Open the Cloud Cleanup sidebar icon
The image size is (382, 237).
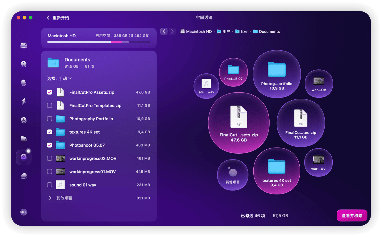point(24,176)
